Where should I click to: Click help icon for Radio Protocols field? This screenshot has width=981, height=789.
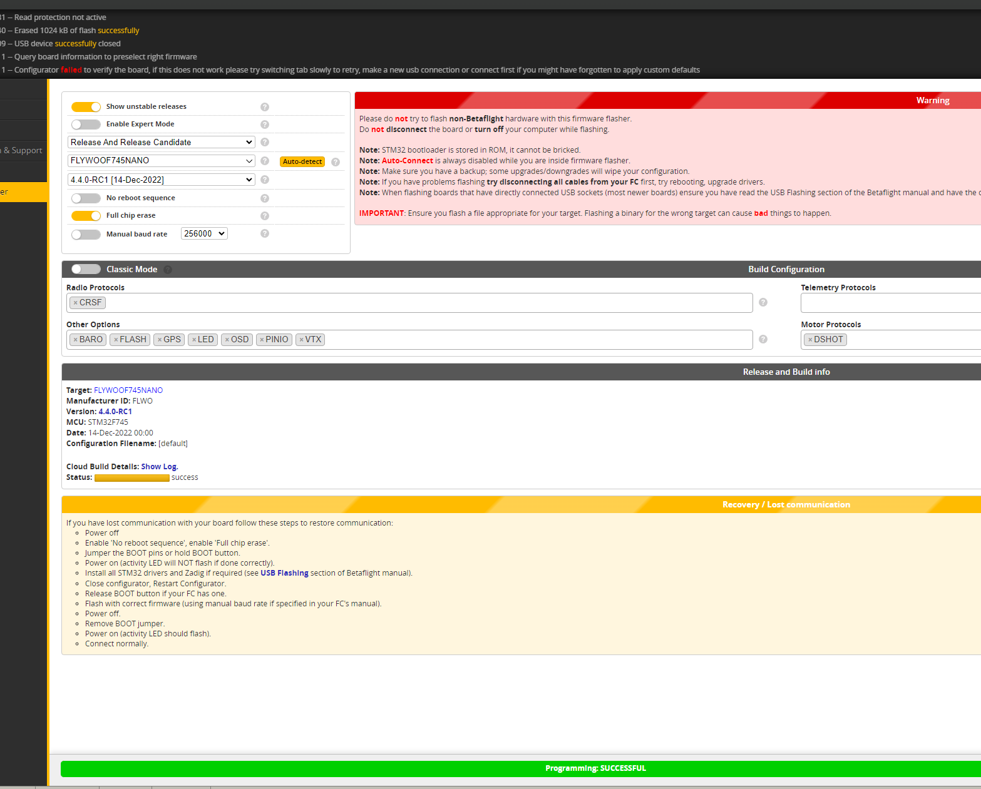point(763,302)
